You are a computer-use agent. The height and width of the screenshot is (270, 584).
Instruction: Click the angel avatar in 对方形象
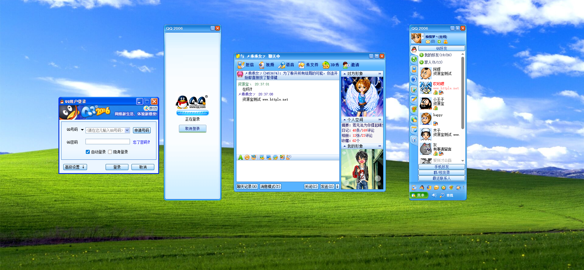click(362, 97)
